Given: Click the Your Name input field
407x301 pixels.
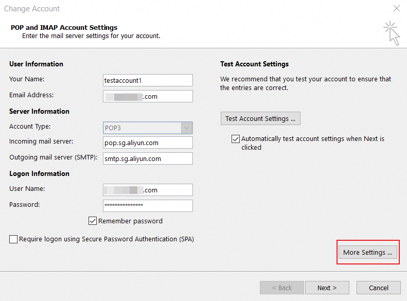Looking at the screenshot, I should pyautogui.click(x=148, y=80).
